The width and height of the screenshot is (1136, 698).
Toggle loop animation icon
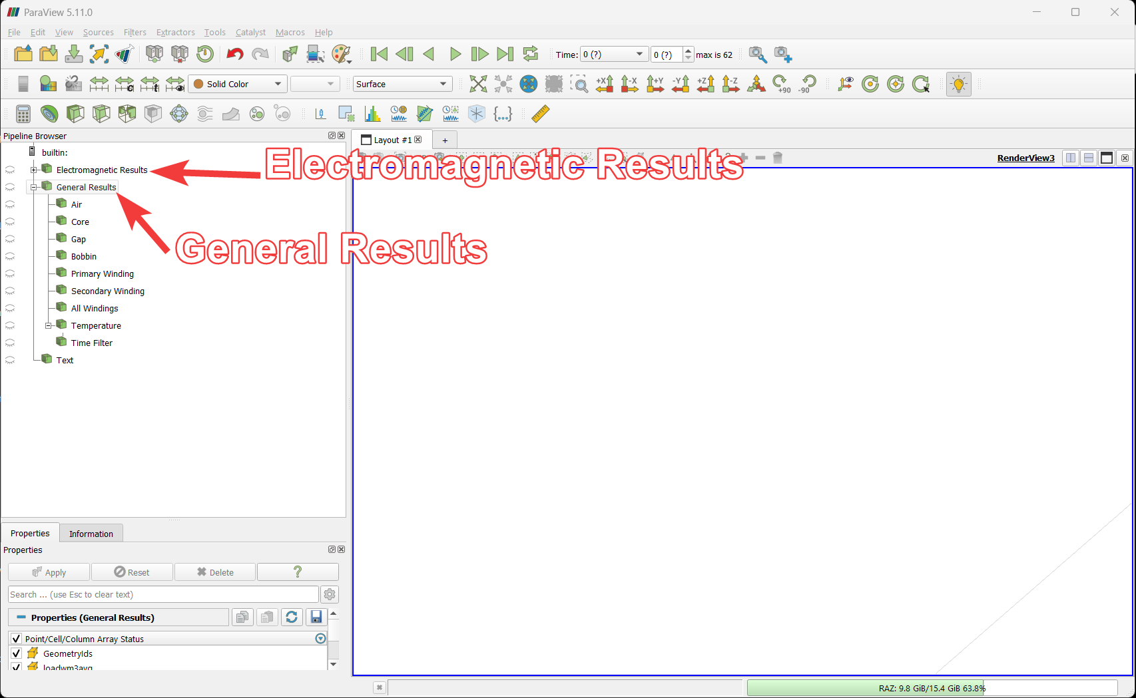[x=531, y=54]
